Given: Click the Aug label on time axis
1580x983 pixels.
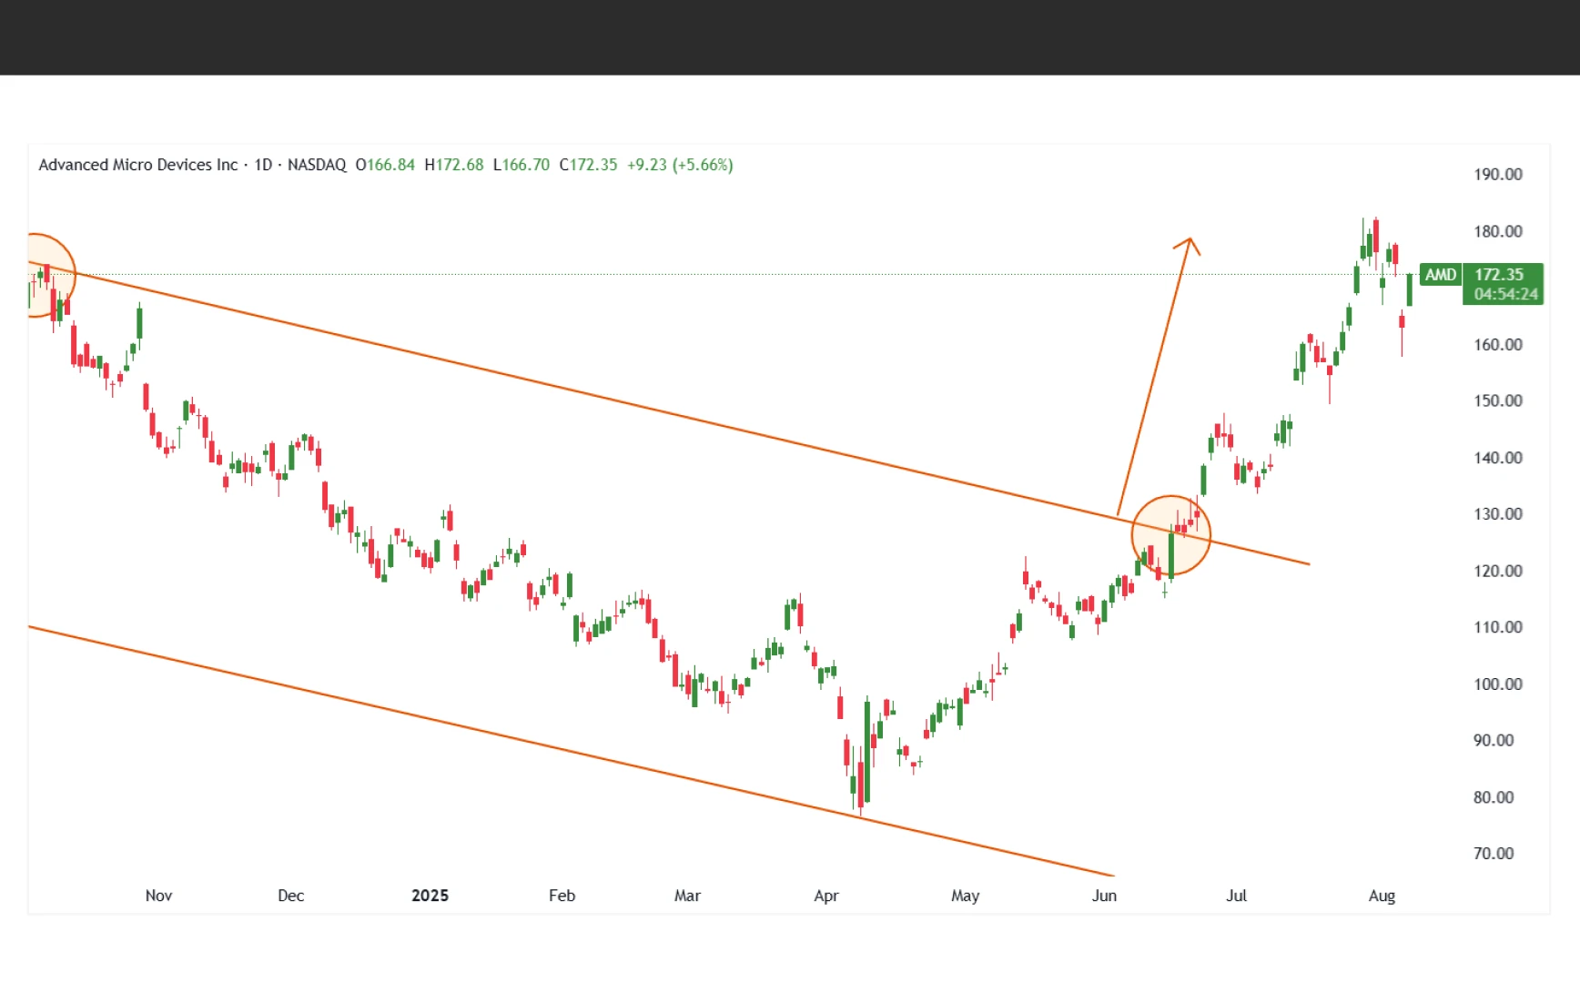Looking at the screenshot, I should coord(1381,896).
